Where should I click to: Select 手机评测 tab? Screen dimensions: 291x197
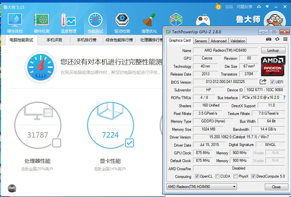54,40
